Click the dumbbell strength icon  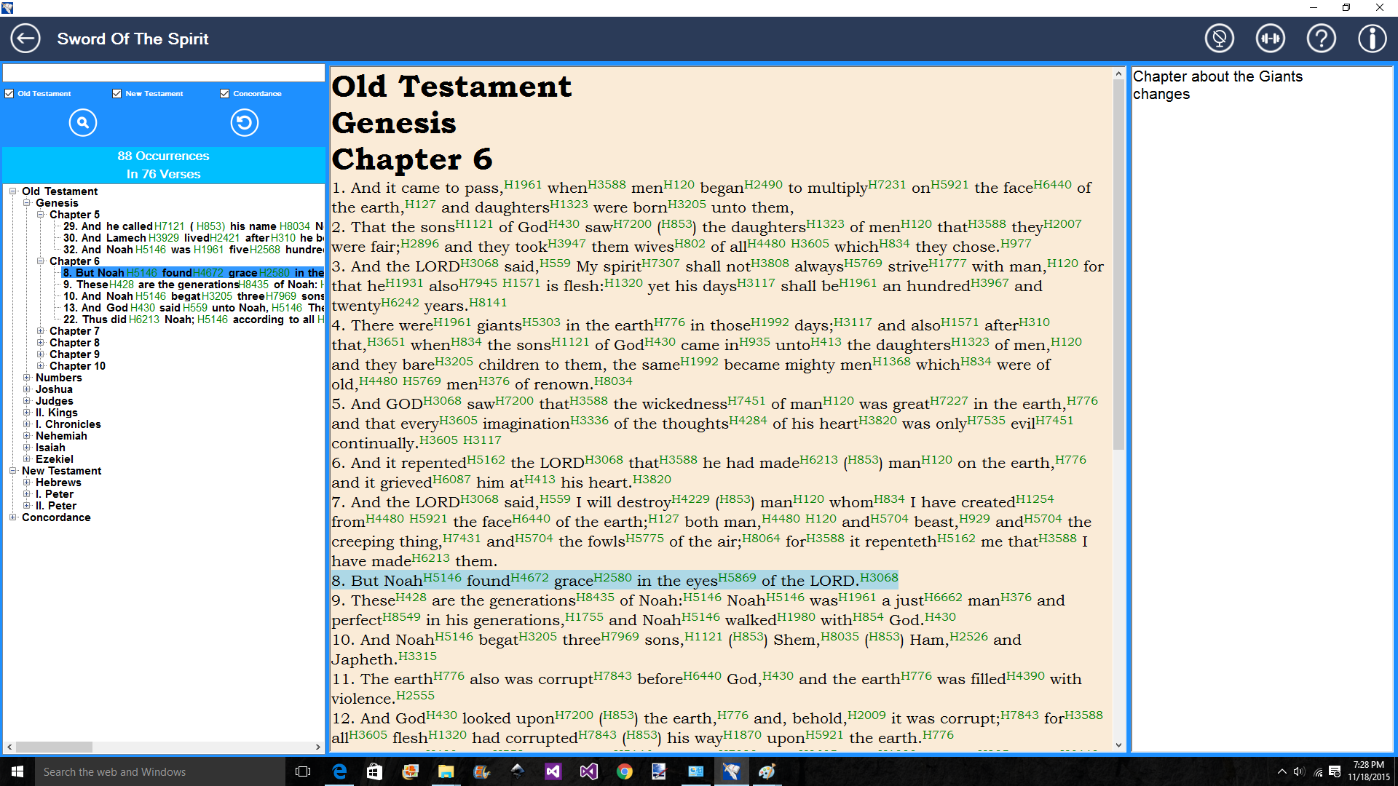click(1270, 39)
